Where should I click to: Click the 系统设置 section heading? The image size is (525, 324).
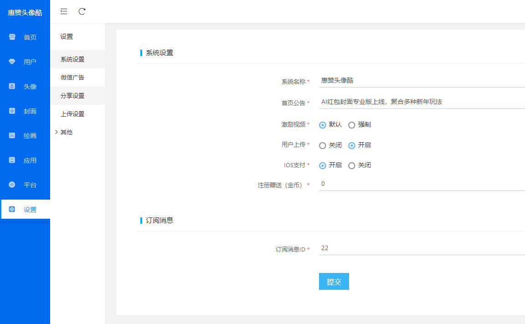coord(160,53)
